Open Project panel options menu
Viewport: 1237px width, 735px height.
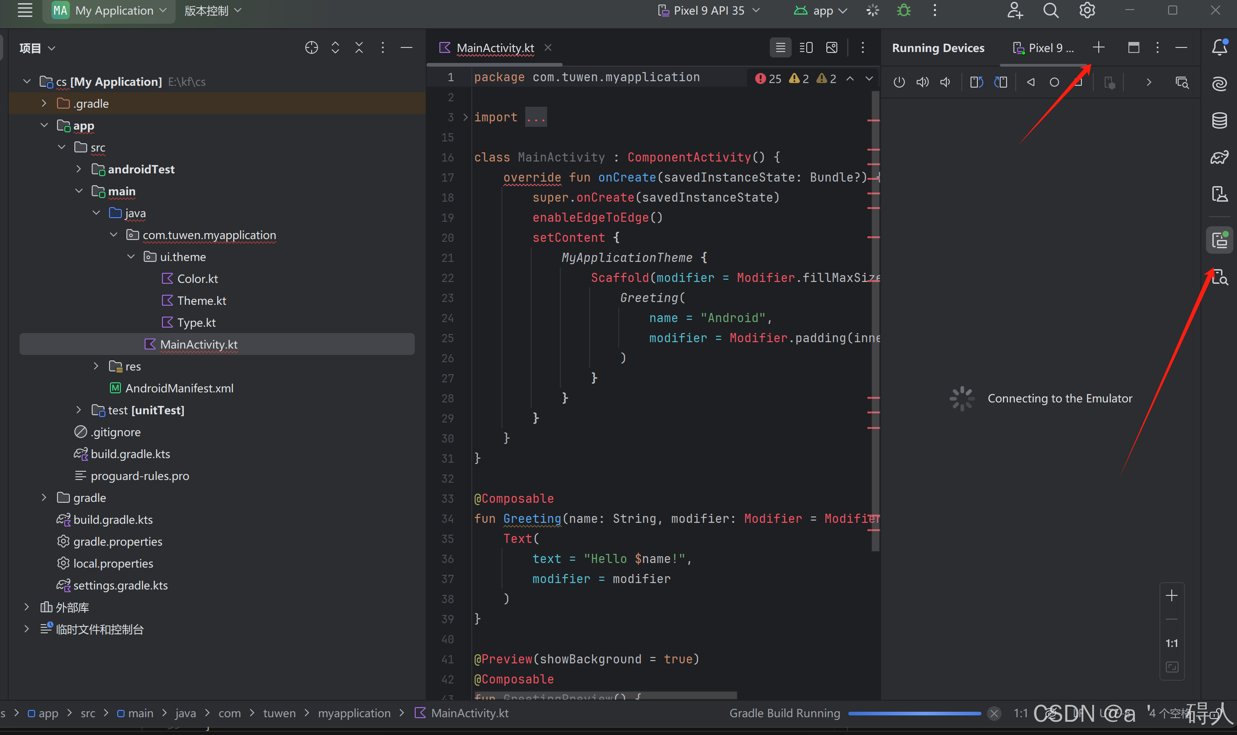pyautogui.click(x=383, y=47)
